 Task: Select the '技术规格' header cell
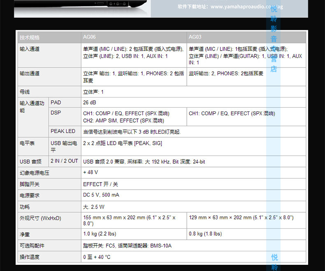click(49, 37)
